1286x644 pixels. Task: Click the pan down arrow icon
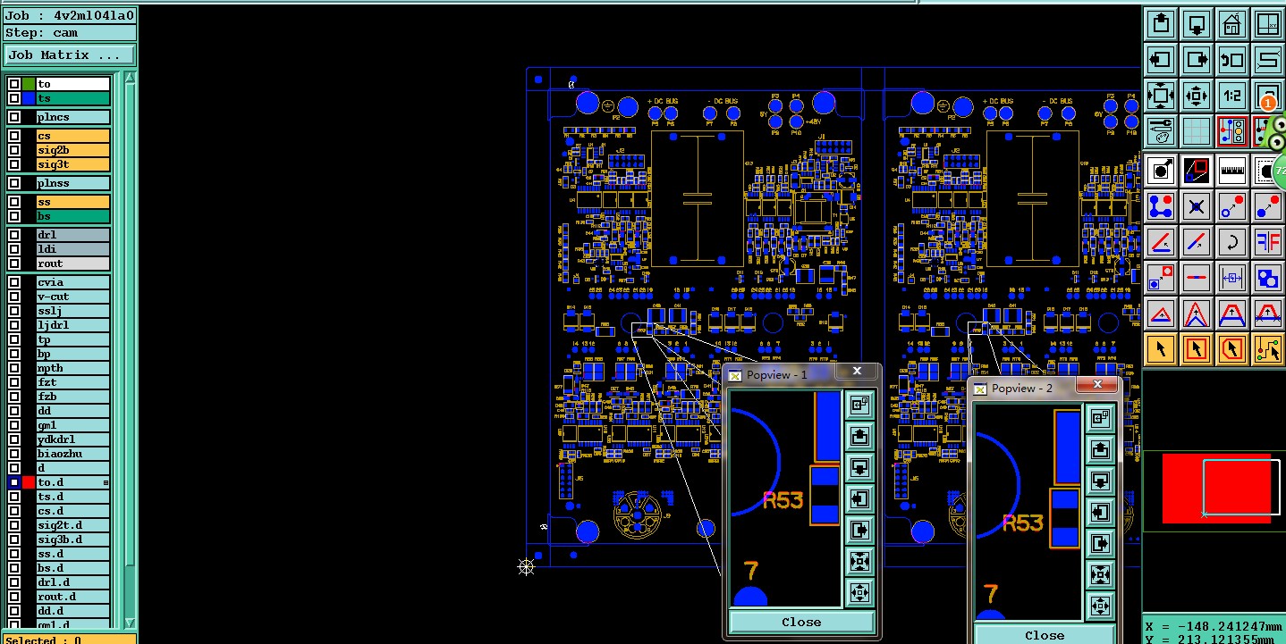[x=1197, y=23]
